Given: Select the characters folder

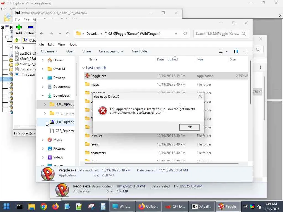Looking at the screenshot, I should click(x=98, y=153).
